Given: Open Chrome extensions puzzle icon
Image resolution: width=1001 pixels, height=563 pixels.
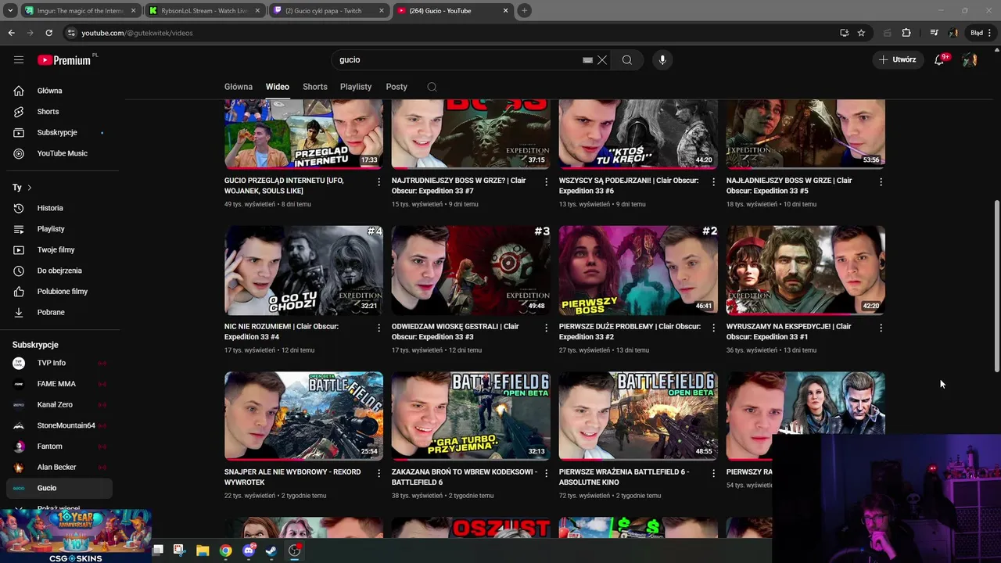Looking at the screenshot, I should point(906,33).
